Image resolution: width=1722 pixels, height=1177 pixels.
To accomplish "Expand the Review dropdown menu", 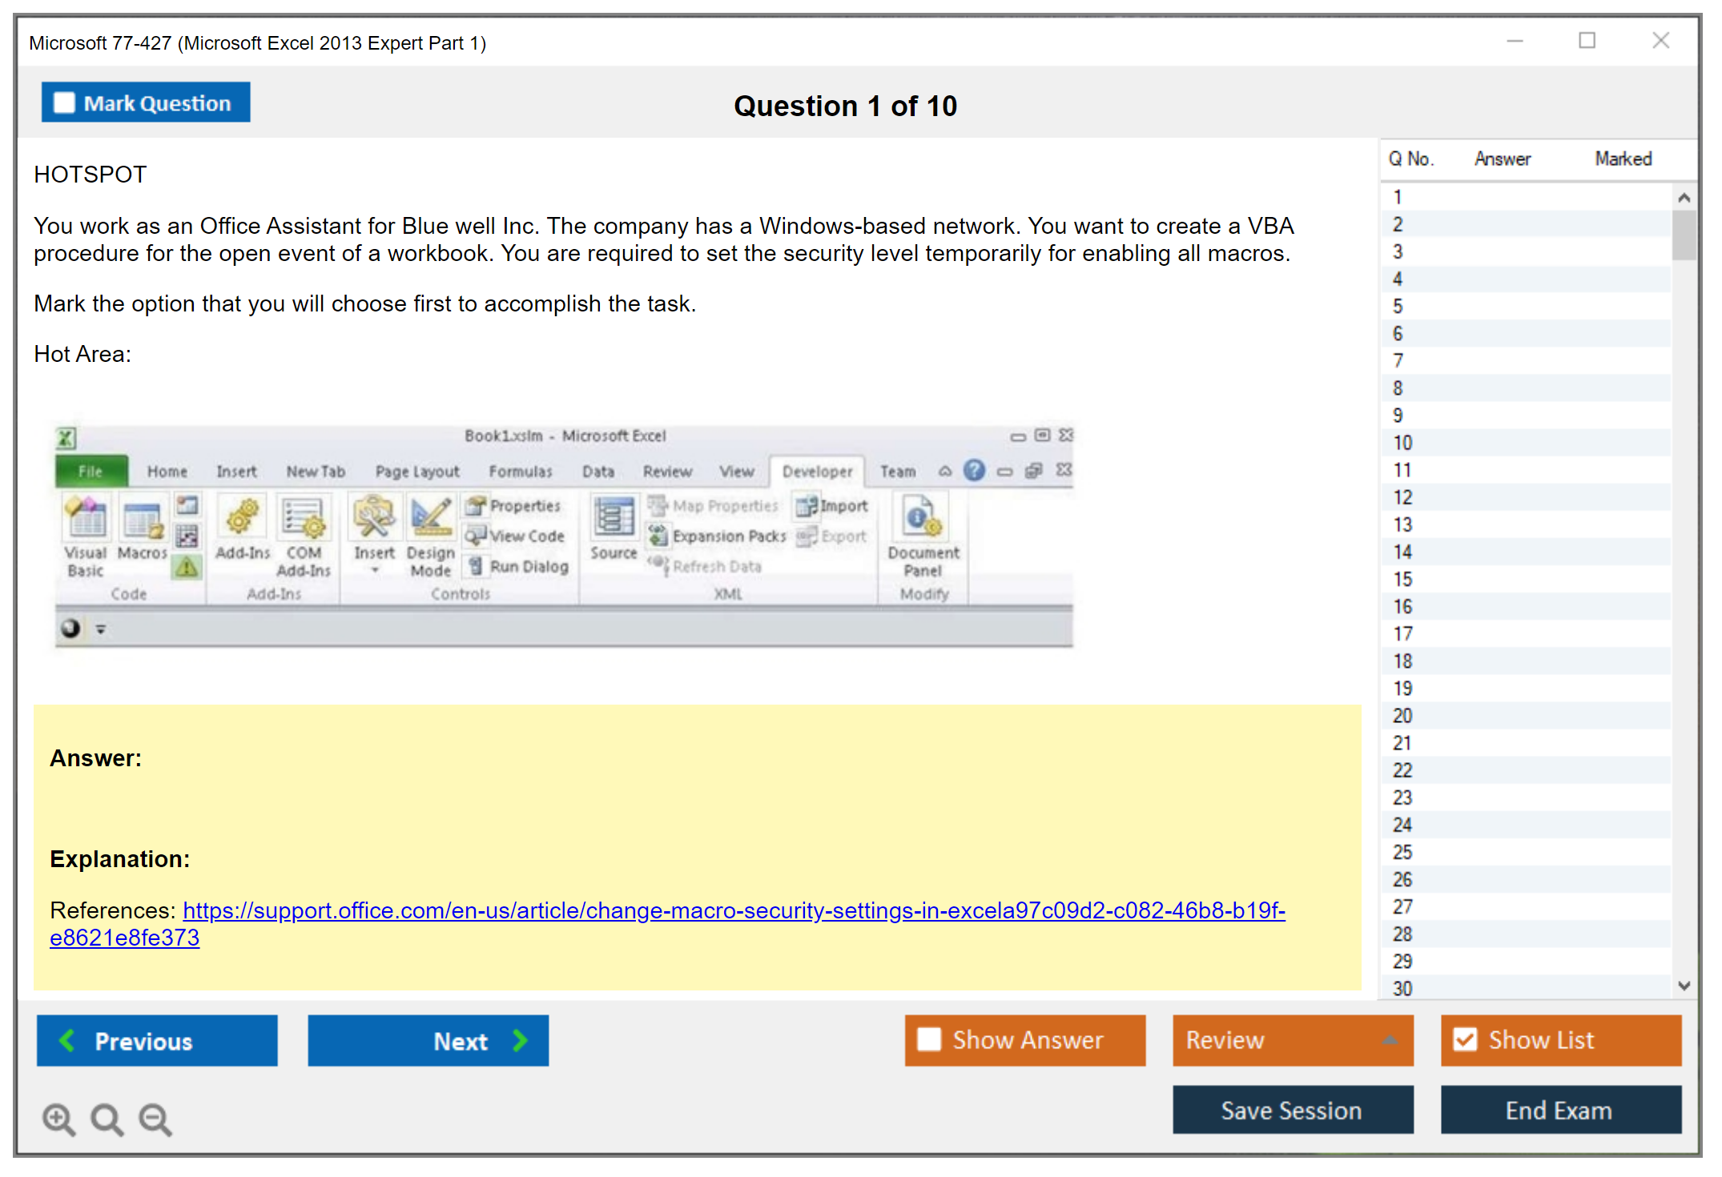I will tap(1390, 1040).
